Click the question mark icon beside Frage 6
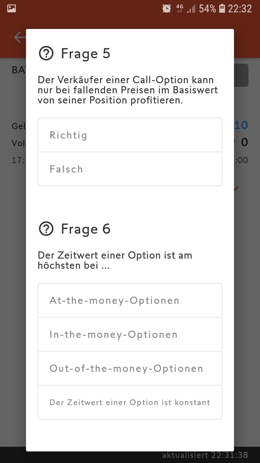The height and width of the screenshot is (463, 260). (46, 229)
